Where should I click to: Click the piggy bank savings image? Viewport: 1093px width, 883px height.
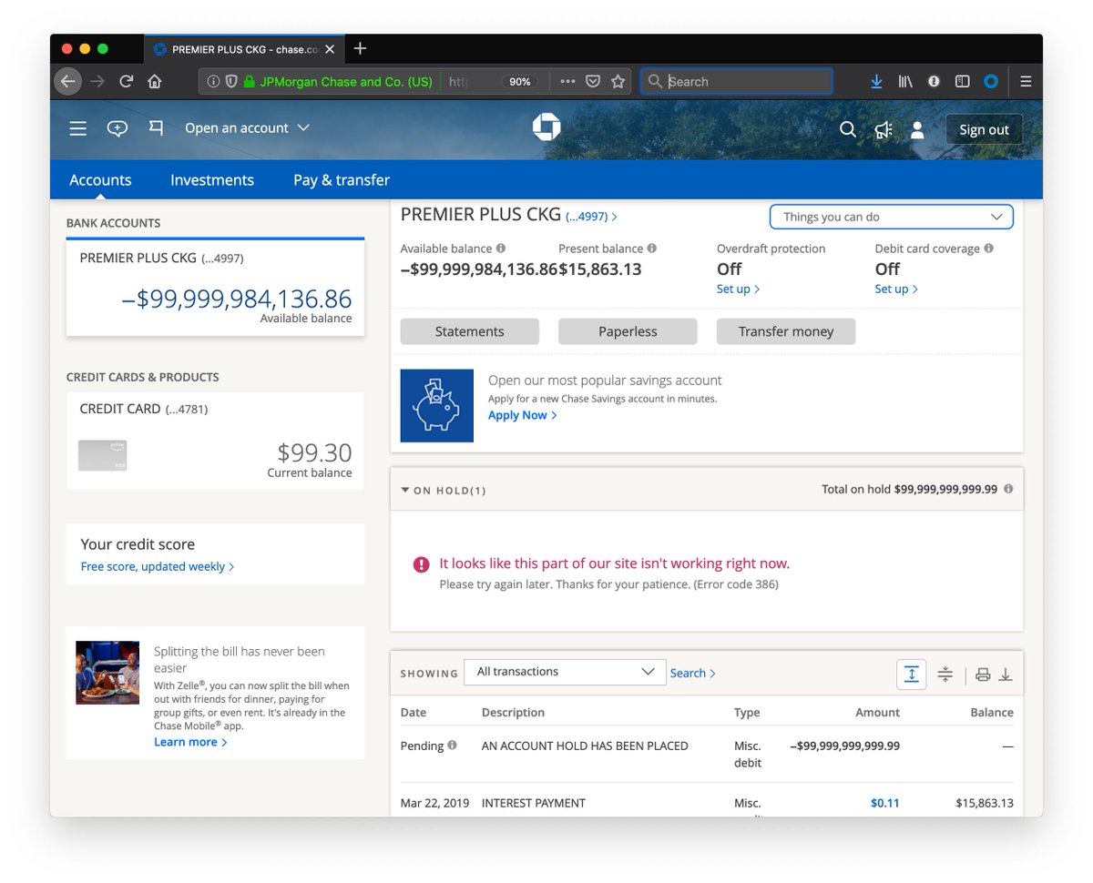[437, 405]
